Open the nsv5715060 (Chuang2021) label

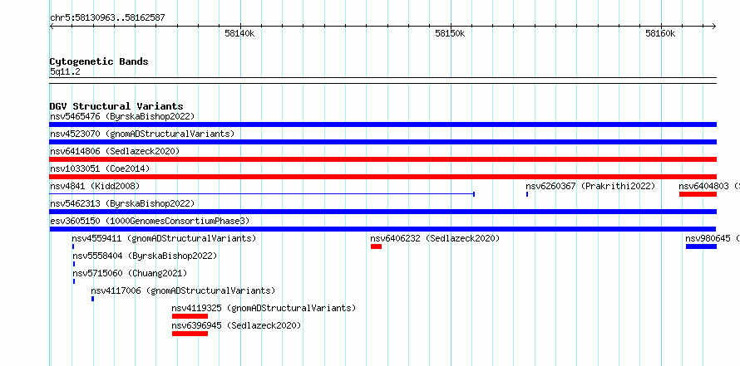[130, 273]
